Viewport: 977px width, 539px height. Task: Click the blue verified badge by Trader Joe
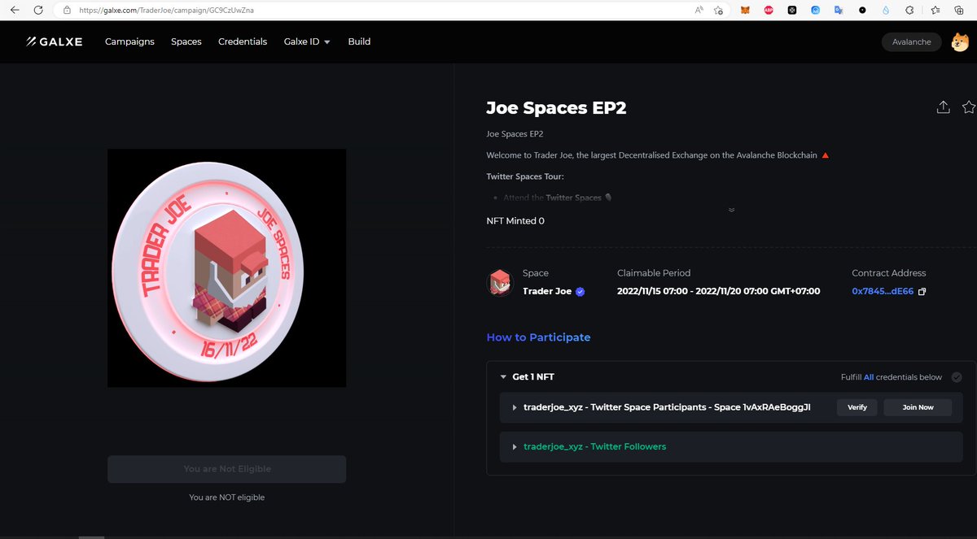coord(581,292)
